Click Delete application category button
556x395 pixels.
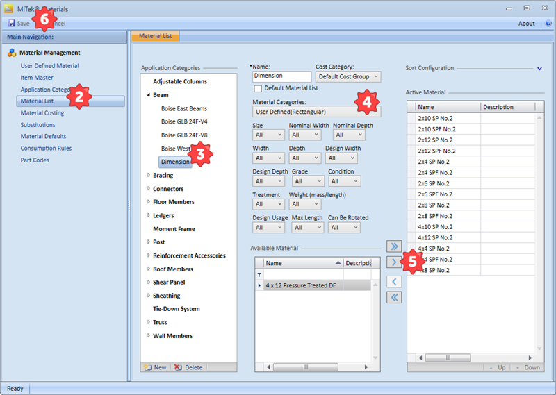click(188, 367)
